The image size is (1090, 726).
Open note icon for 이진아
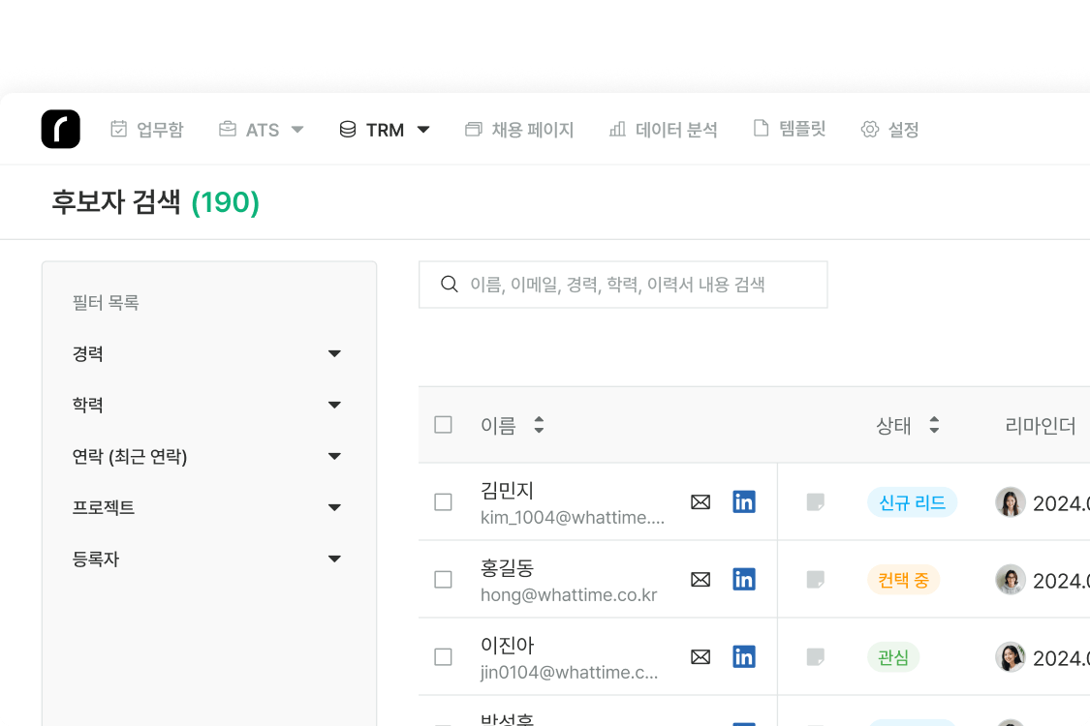coord(816,656)
